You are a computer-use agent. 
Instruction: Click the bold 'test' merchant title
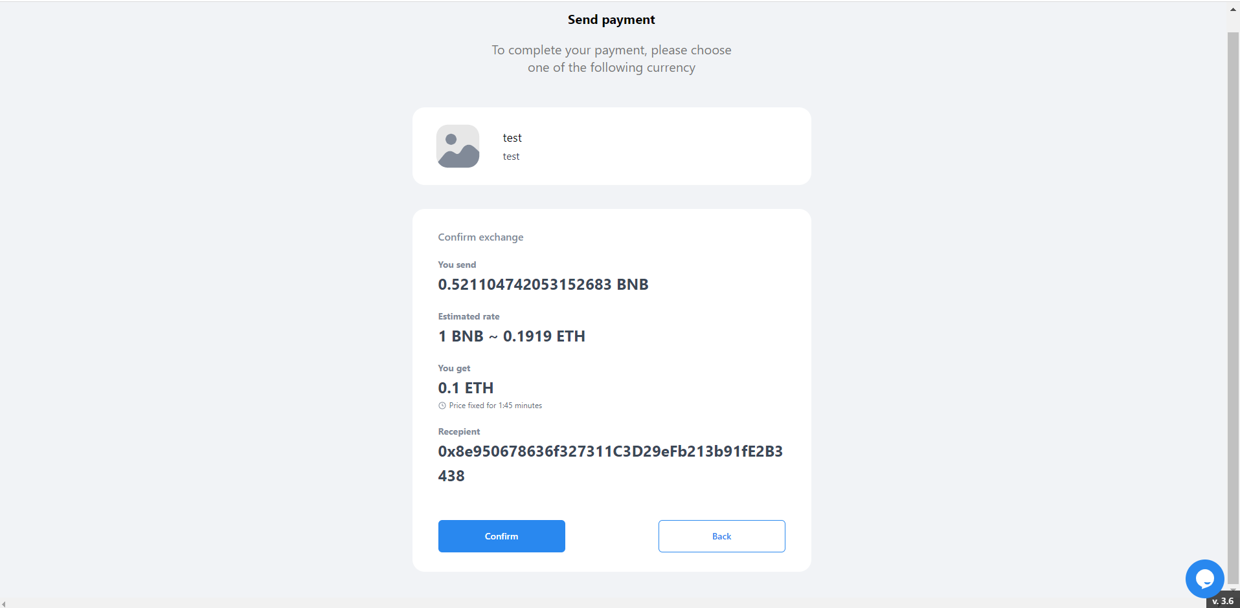pos(512,138)
